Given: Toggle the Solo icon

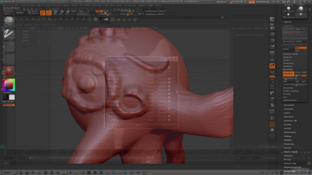Looking at the screenshot, I should click(272, 130).
